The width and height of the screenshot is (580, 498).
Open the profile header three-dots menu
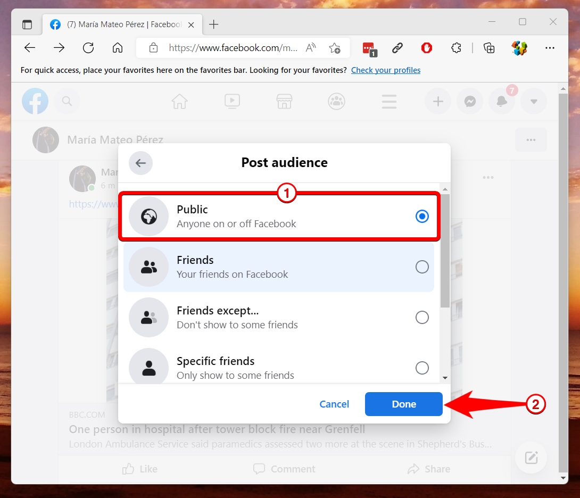click(531, 140)
